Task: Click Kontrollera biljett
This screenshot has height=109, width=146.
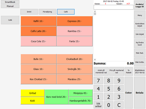Action: click(140, 25)
